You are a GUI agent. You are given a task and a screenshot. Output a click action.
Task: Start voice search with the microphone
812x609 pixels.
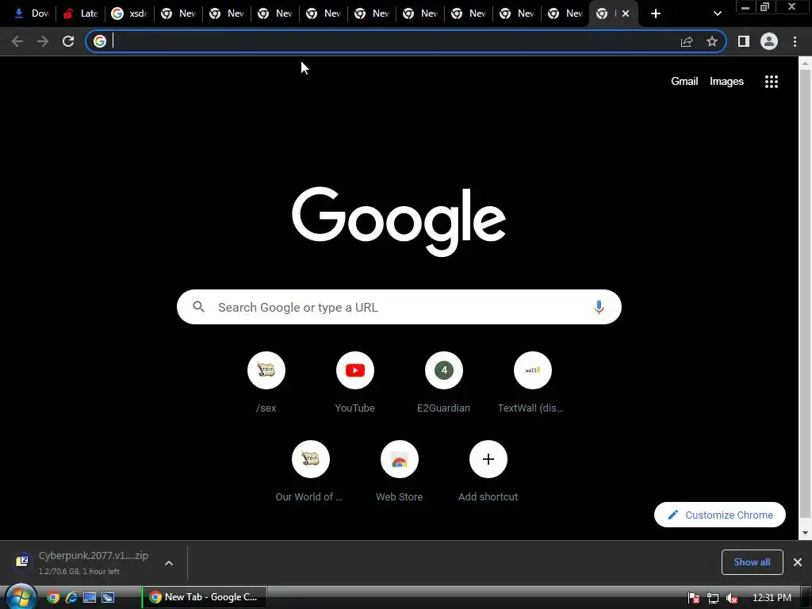pos(599,307)
